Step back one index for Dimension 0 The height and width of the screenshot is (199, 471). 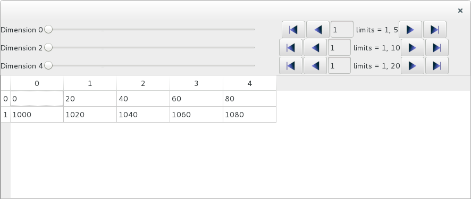[317, 30]
